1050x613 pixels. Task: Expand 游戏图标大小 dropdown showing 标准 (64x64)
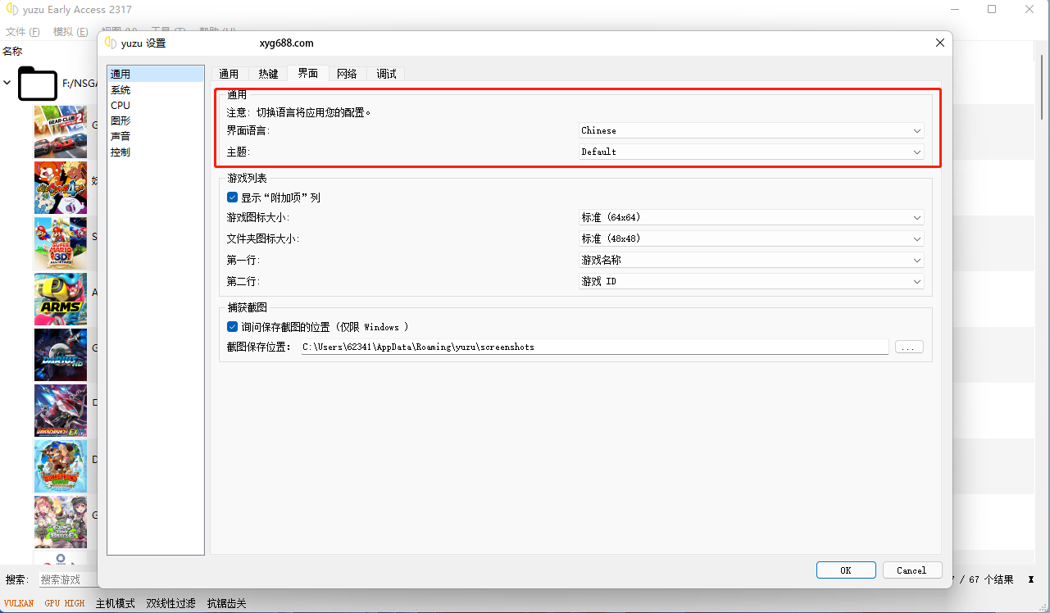751,217
